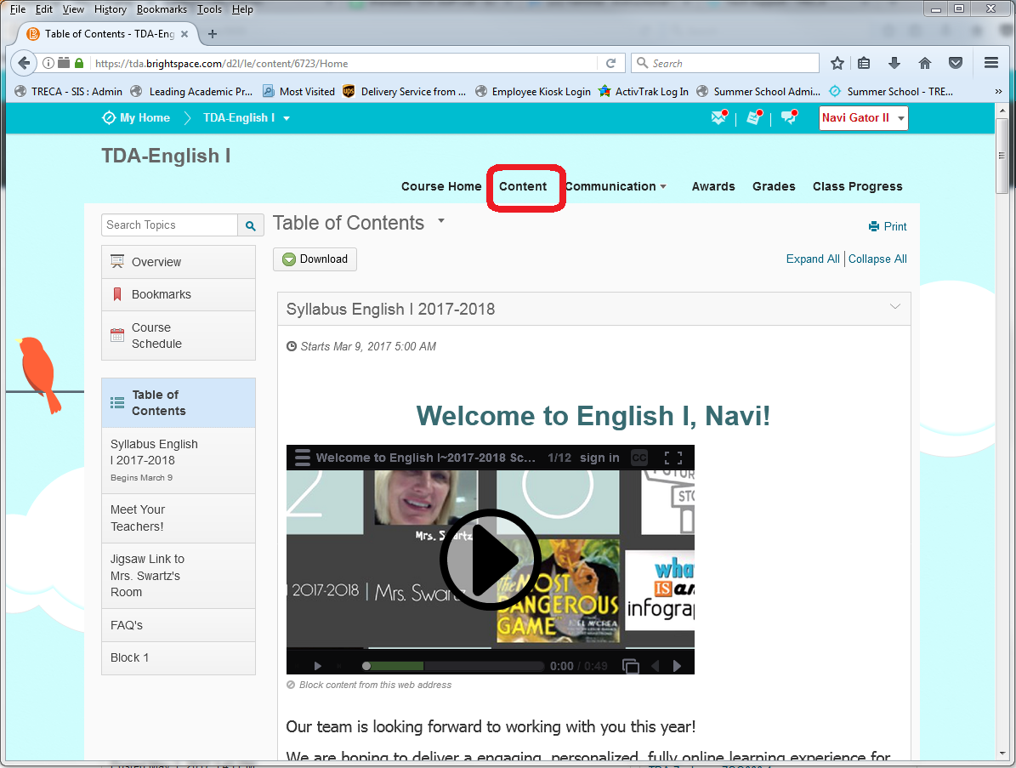This screenshot has height=768, width=1016.
Task: Expand the TDA-English I course dropdown
Action: (287, 118)
